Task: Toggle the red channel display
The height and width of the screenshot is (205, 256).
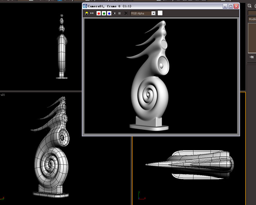Action: pyautogui.click(x=99, y=13)
